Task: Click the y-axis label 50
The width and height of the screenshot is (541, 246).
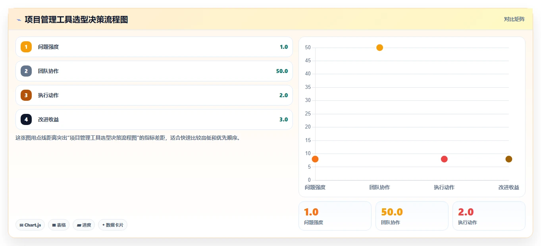Action: pyautogui.click(x=308, y=48)
